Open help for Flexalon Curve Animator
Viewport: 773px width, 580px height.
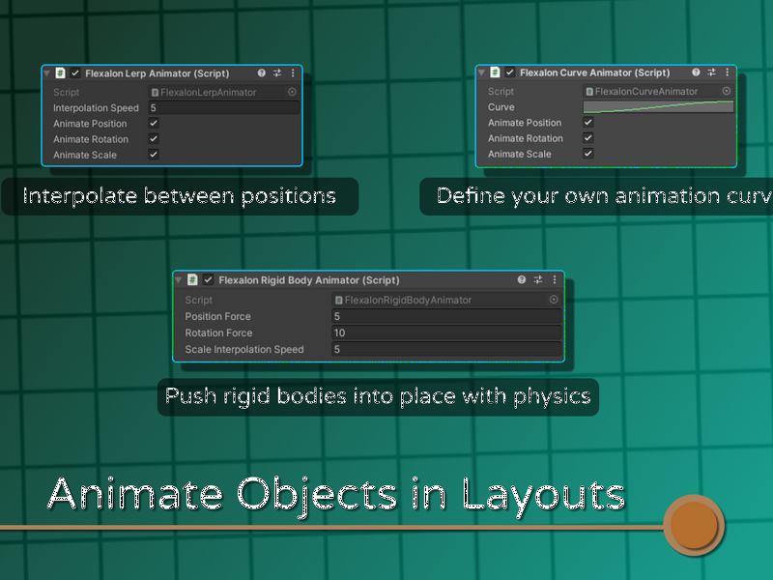[696, 72]
